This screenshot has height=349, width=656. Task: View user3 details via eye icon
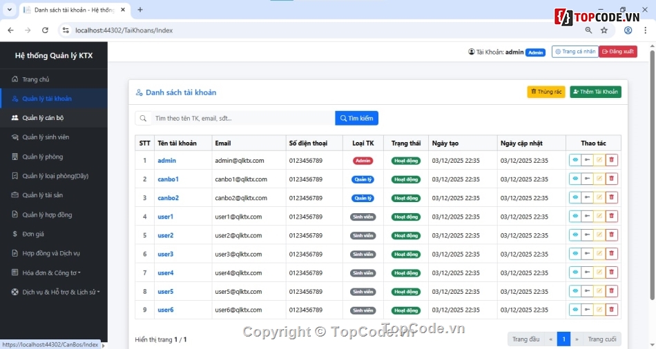[575, 254]
